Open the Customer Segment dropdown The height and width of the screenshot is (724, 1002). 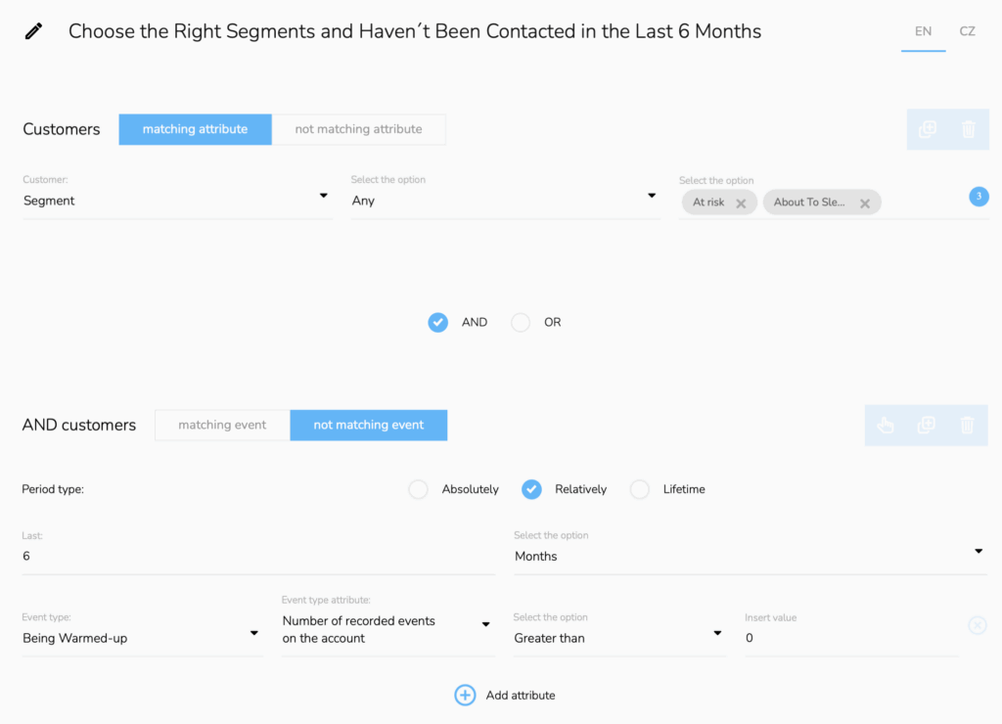(x=176, y=201)
